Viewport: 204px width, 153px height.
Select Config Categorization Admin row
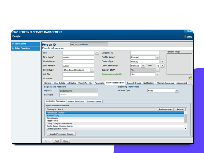115,123
